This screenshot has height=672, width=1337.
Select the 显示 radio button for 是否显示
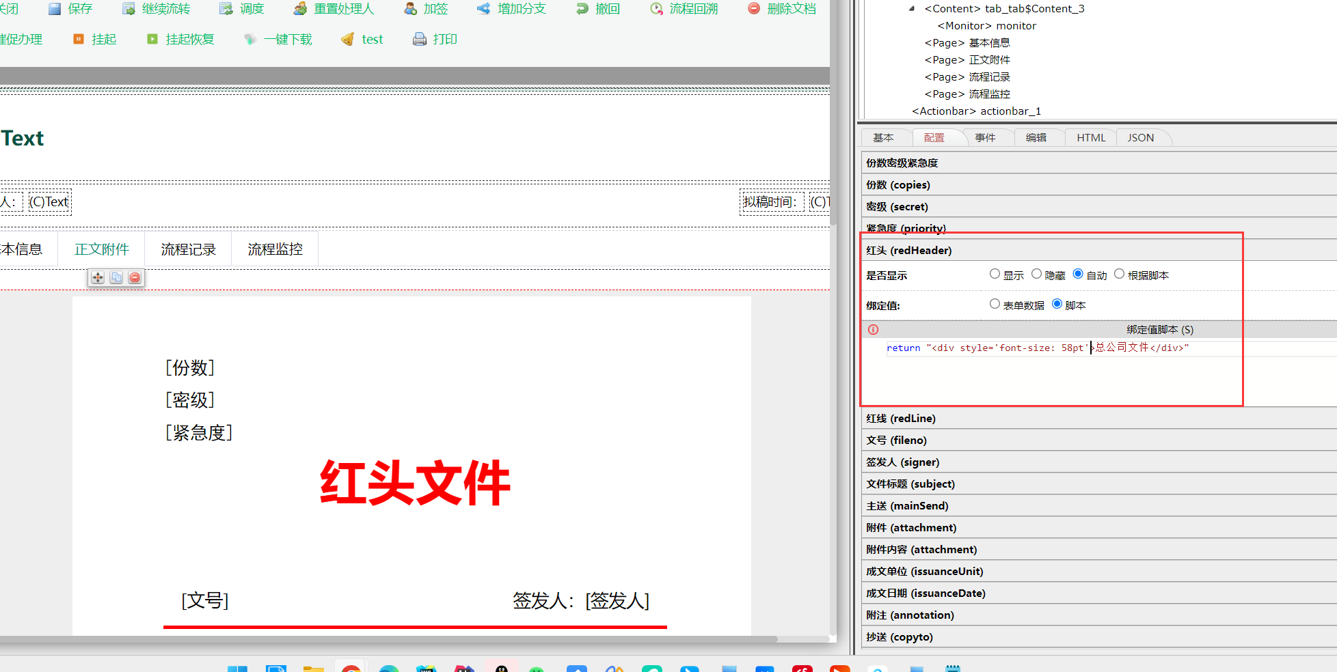point(995,274)
